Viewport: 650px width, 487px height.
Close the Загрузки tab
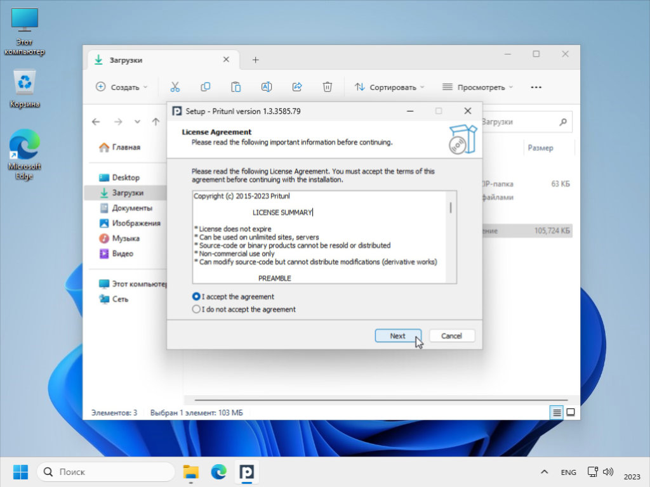tap(227, 60)
